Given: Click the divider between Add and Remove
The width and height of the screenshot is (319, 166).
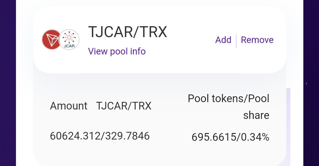Looking at the screenshot, I should click(236, 41).
